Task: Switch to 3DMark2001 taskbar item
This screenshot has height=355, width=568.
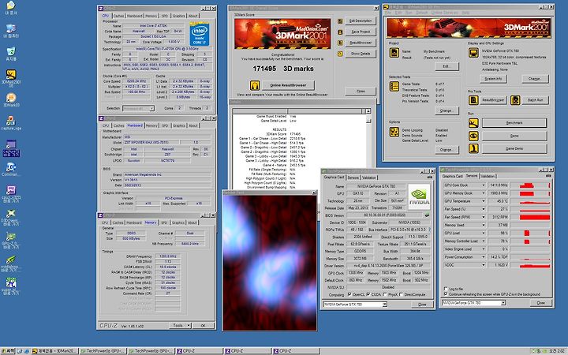Action: (x=54, y=351)
